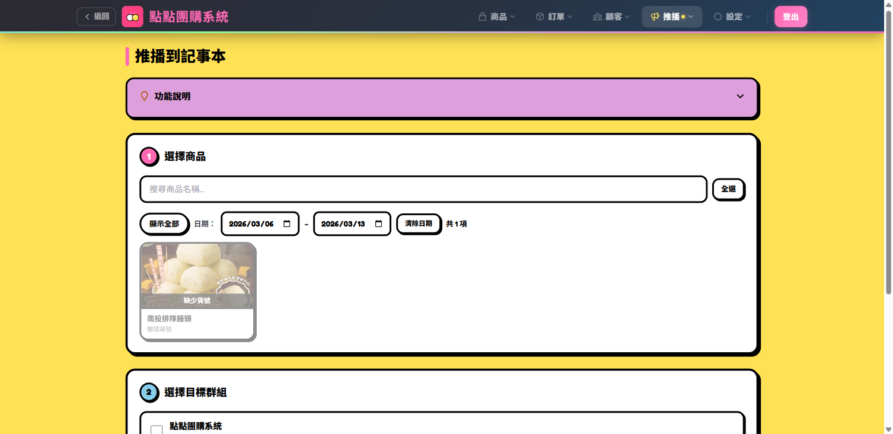Image resolution: width=893 pixels, height=434 pixels.
Task: Open the 顧客 navigation menu
Action: 611,17
